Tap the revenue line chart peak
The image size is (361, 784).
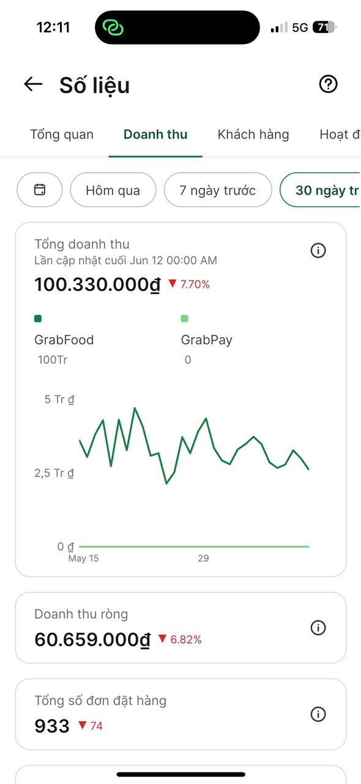[135, 408]
